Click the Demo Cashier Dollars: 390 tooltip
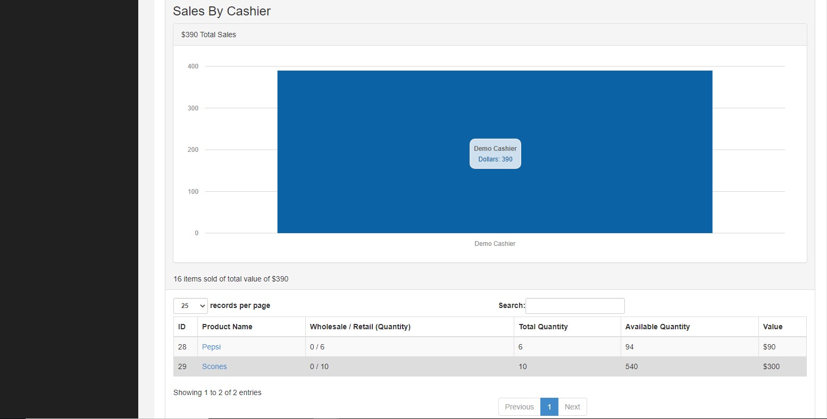 click(x=495, y=154)
